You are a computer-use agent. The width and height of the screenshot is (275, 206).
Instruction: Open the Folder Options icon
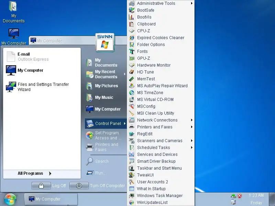click(x=132, y=45)
